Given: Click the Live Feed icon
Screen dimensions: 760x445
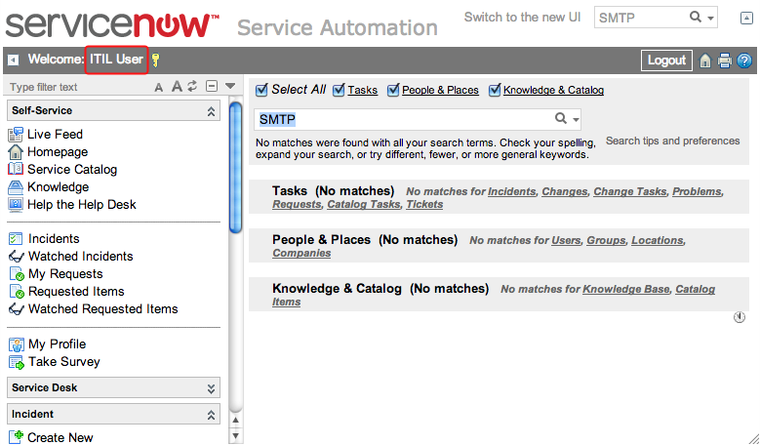Looking at the screenshot, I should click(16, 135).
